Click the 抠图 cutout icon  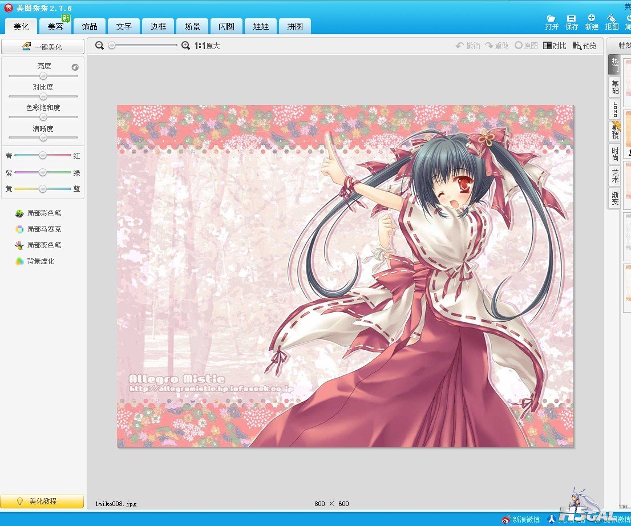(611, 22)
